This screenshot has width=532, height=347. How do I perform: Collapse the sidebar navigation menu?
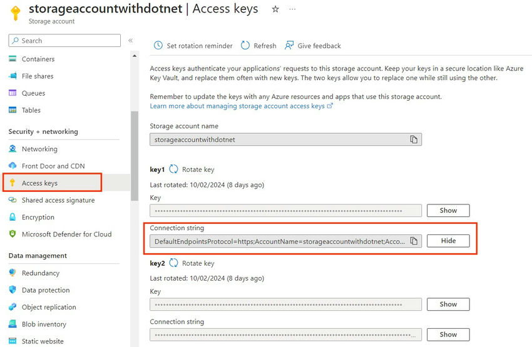[x=130, y=41]
